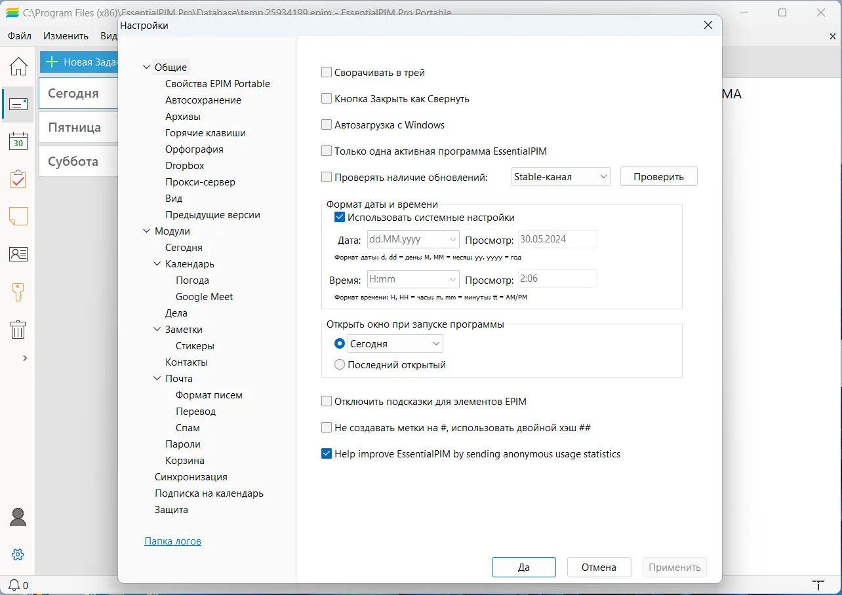The image size is (842, 595).
Task: Click the time Просмотр preview field
Action: coord(557,279)
